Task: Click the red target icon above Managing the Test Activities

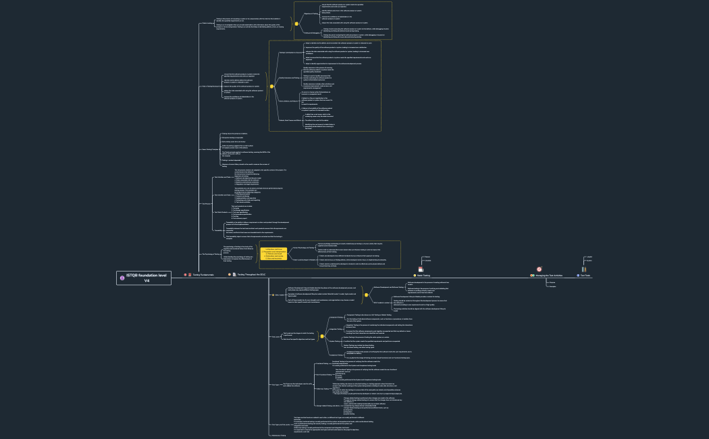Action: [x=540, y=269]
